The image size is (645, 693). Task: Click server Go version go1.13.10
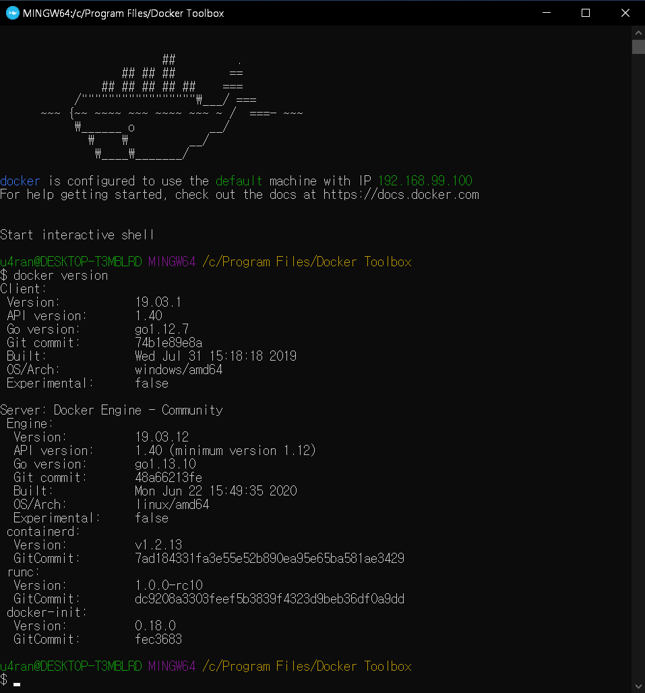(x=165, y=464)
